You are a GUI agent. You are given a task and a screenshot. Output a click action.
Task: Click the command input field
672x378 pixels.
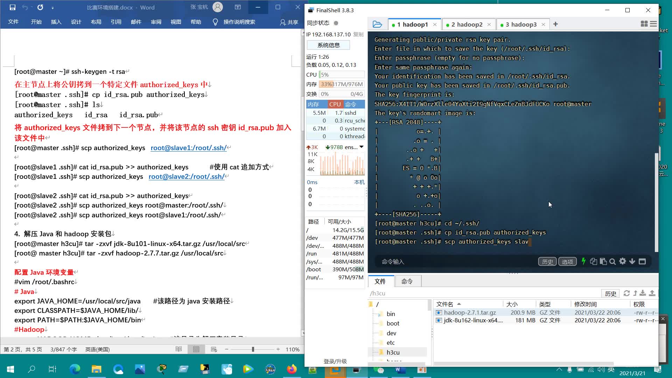point(456,262)
